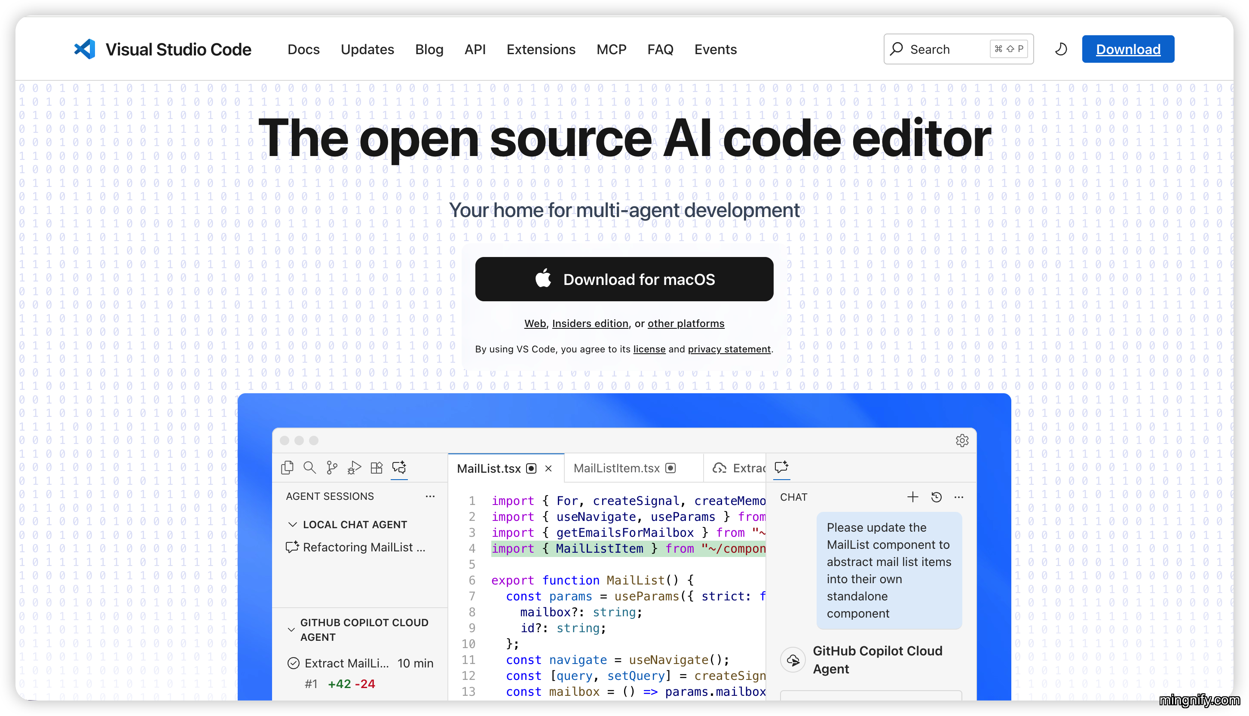Click the modified indicator on MailList.tsx tab
1249x716 pixels.
(532, 468)
